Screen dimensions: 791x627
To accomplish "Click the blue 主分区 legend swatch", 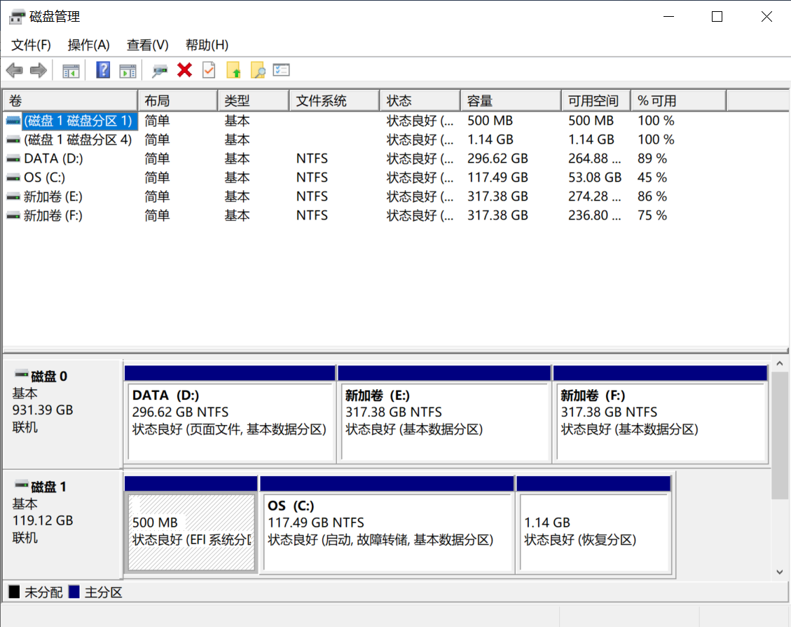I will tap(74, 592).
